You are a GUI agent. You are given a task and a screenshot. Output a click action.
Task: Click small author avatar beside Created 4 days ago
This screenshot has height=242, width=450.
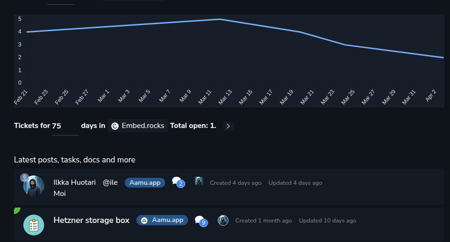(x=199, y=181)
